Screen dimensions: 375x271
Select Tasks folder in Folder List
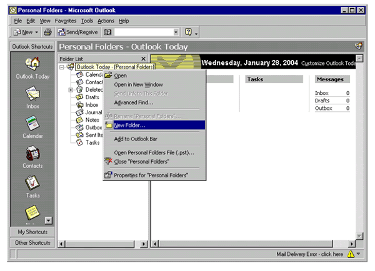click(87, 142)
